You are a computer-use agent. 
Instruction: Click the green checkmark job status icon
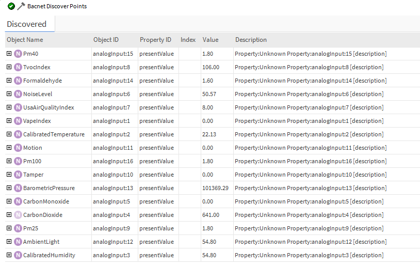[x=11, y=7]
